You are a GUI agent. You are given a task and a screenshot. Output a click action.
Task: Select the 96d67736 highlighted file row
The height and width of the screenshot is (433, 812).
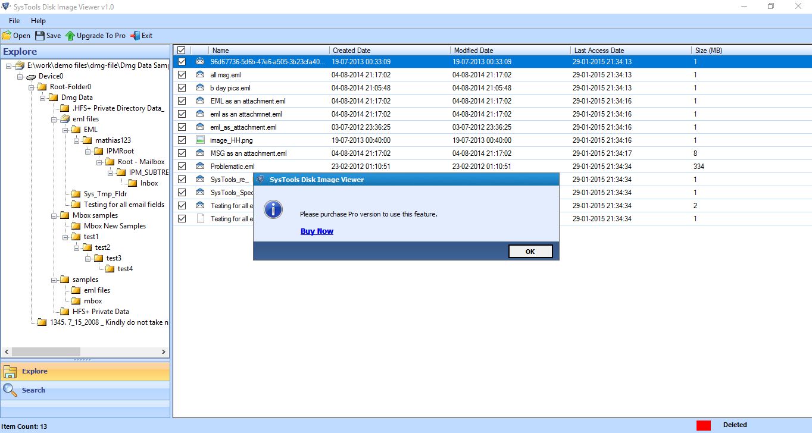pos(492,61)
